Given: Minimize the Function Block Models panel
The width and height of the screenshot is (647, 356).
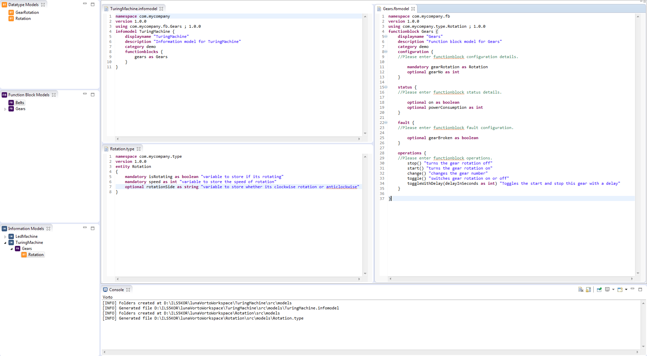Looking at the screenshot, I should (x=85, y=94).
